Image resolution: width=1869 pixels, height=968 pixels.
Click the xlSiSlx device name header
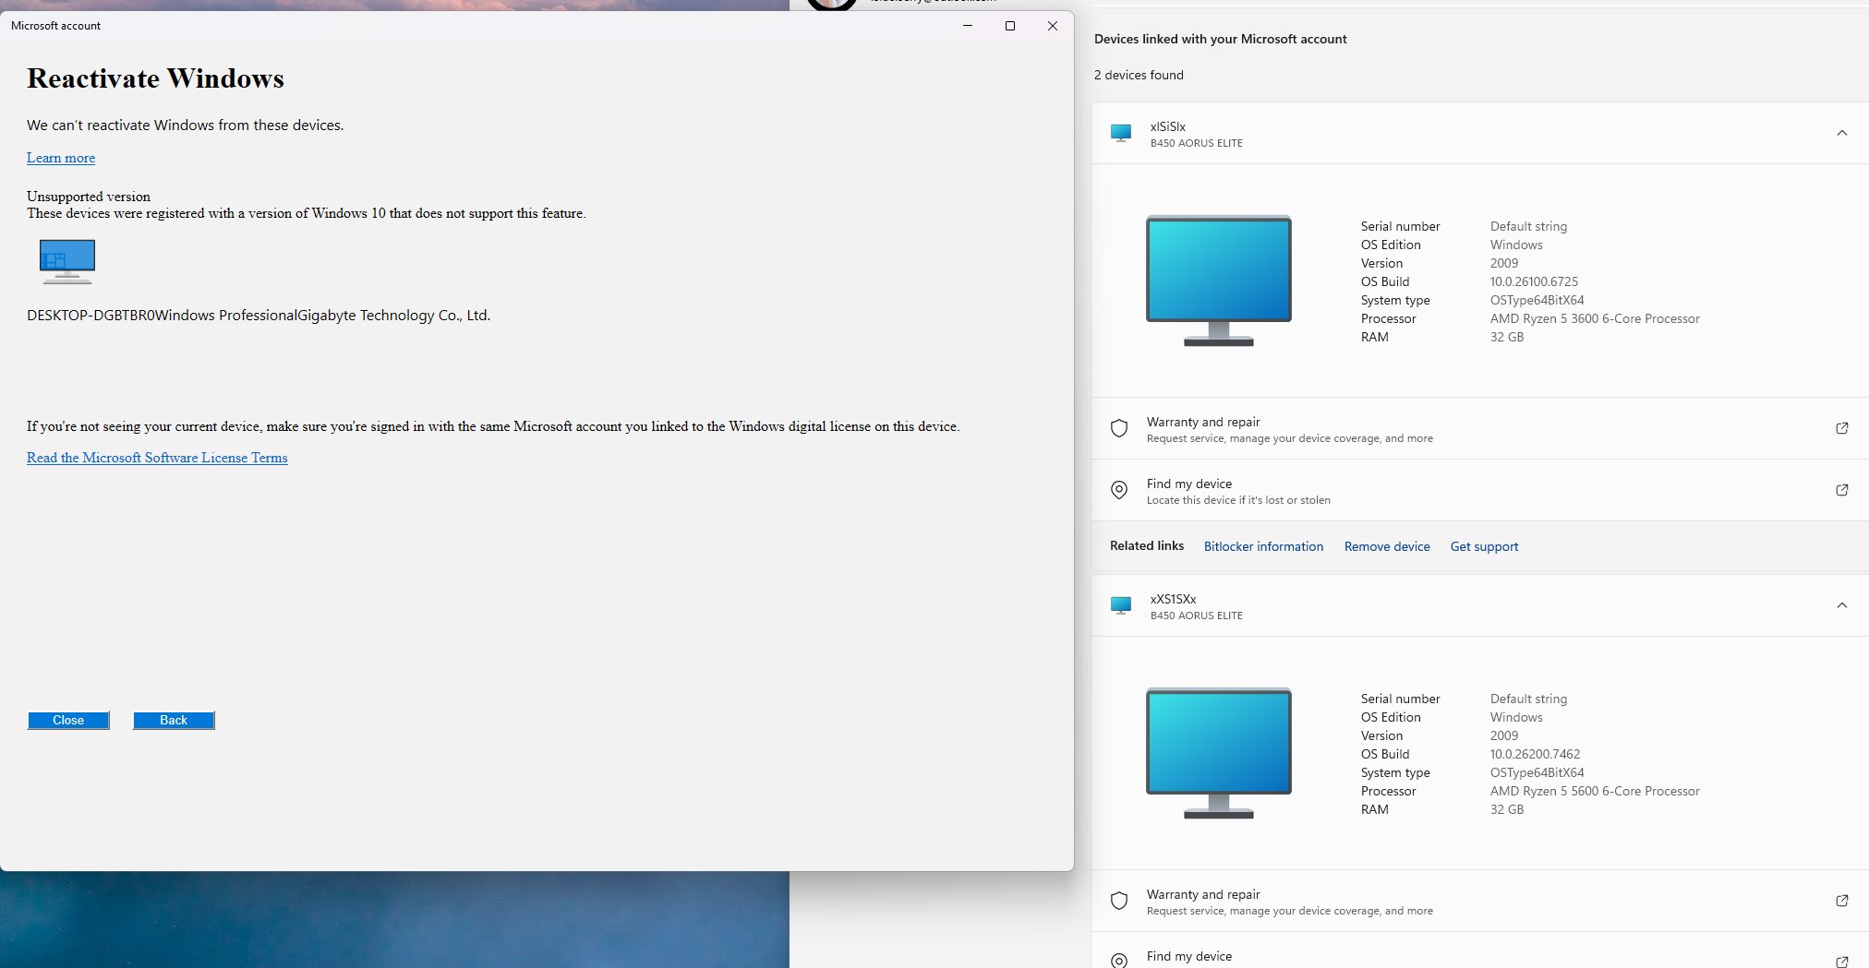tap(1167, 126)
